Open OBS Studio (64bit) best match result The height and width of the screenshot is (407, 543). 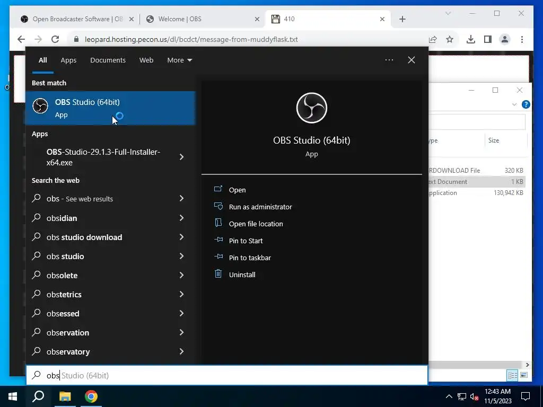click(x=110, y=108)
